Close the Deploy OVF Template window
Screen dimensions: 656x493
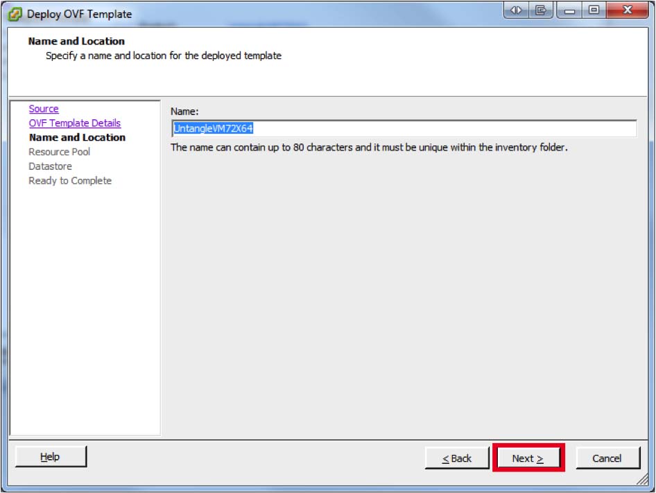[627, 10]
